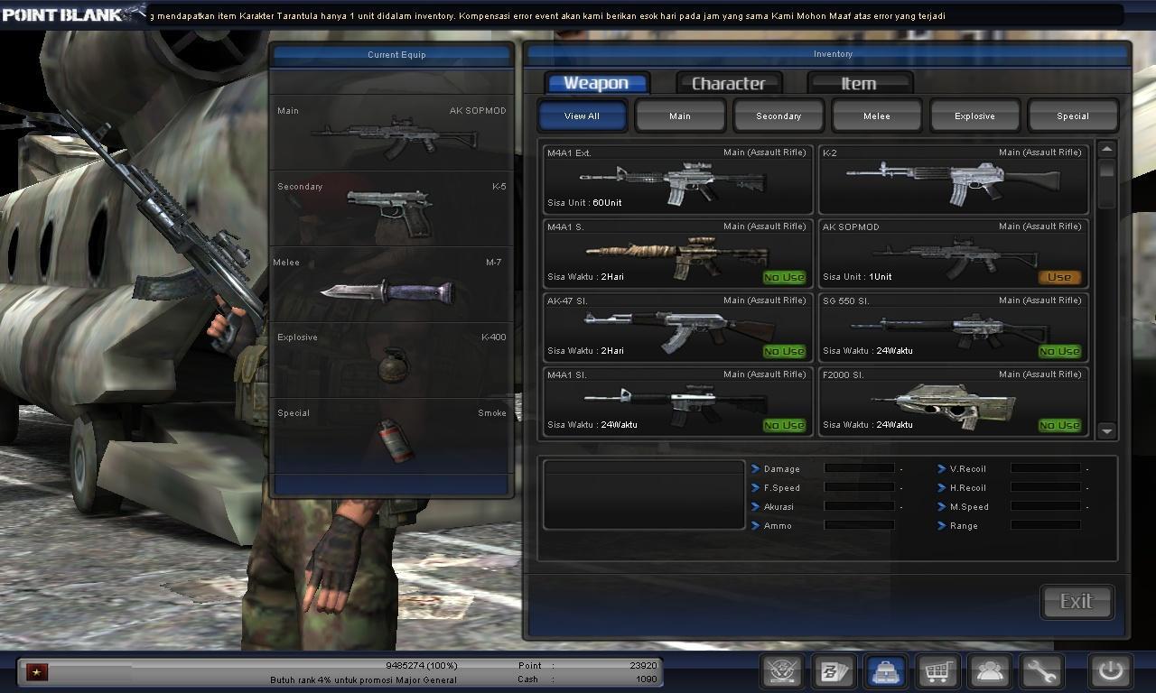1156x693 pixels.
Task: Select the M4A1 Ext. rifle card
Action: coord(677,179)
